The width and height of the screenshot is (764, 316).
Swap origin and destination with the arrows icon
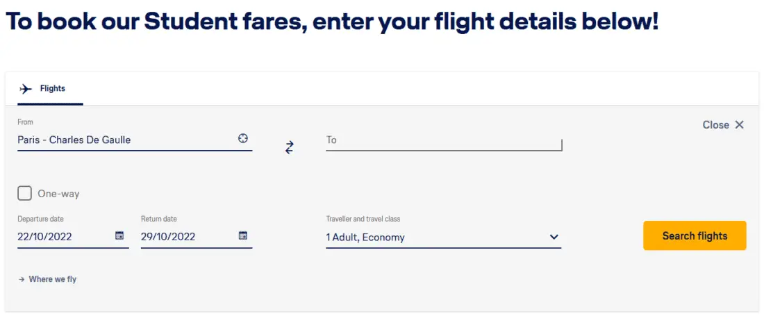pyautogui.click(x=290, y=147)
